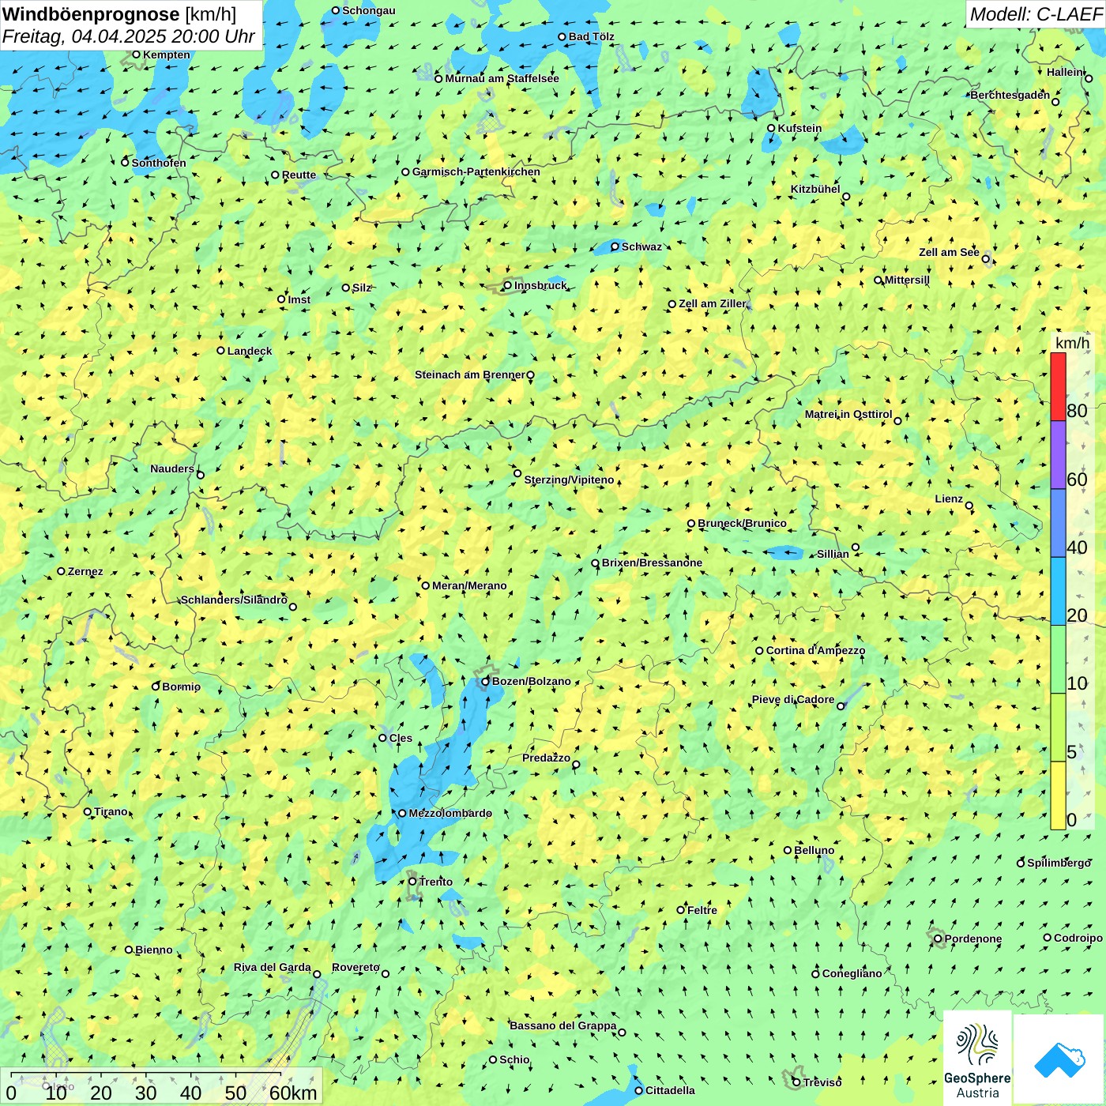The height and width of the screenshot is (1106, 1106).
Task: Select the Riva del Garda label
Action: pos(272,967)
